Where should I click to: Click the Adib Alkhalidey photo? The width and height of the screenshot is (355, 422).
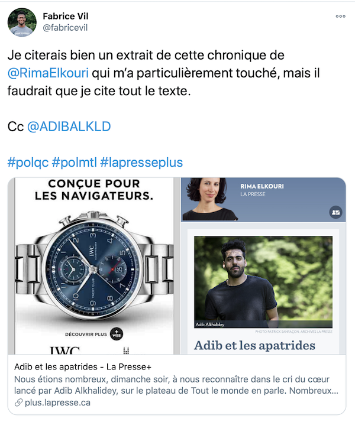pyautogui.click(x=263, y=282)
